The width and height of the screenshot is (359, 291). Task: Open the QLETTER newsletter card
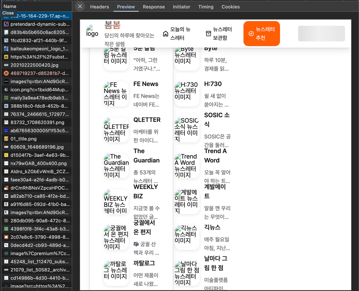(133, 130)
